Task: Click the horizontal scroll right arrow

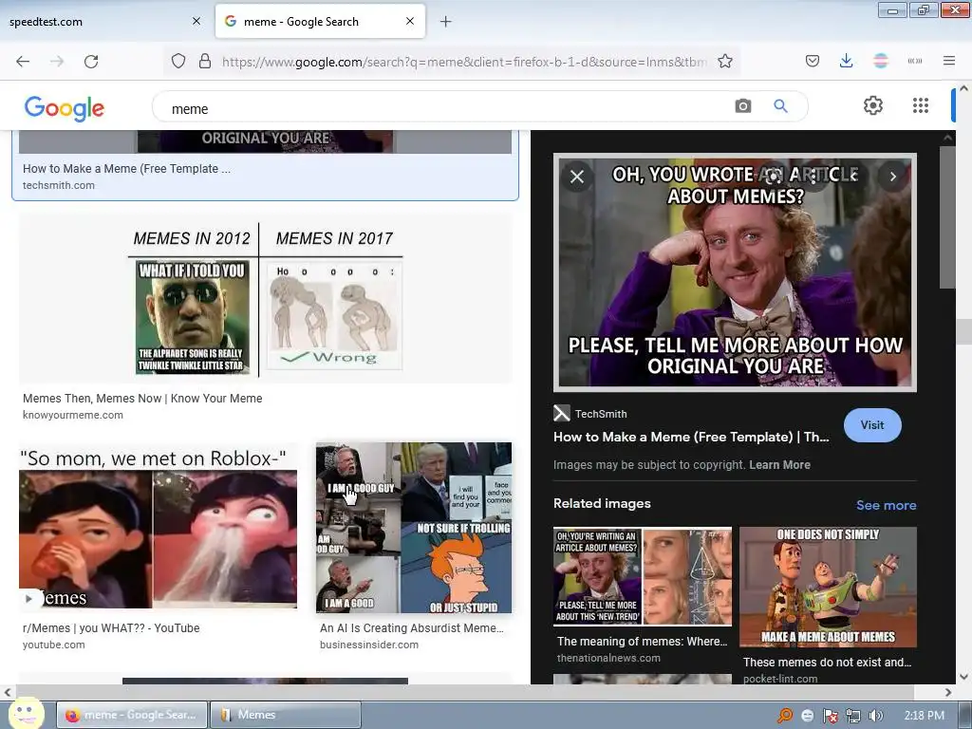Action: (948, 692)
